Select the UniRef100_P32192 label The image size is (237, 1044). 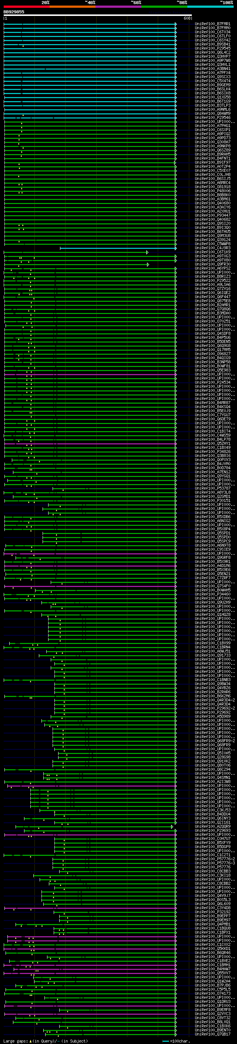[212, 912]
